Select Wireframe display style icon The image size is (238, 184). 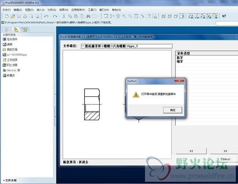pos(164,16)
